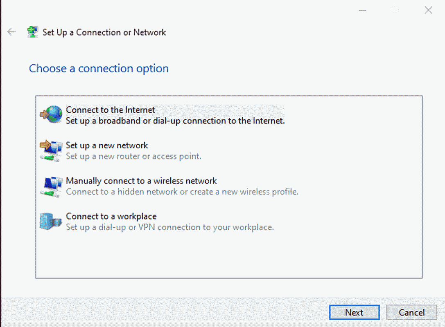Click the network wizard icon beside the title
445x327 pixels.
click(33, 32)
